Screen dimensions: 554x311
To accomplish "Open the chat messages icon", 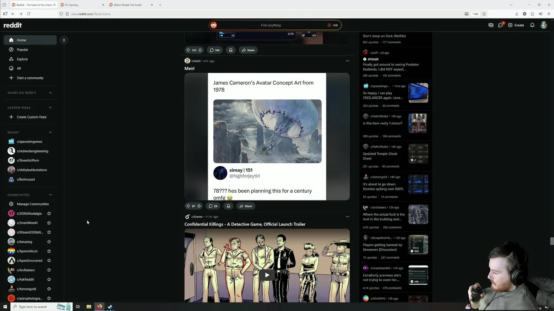I will point(501,25).
